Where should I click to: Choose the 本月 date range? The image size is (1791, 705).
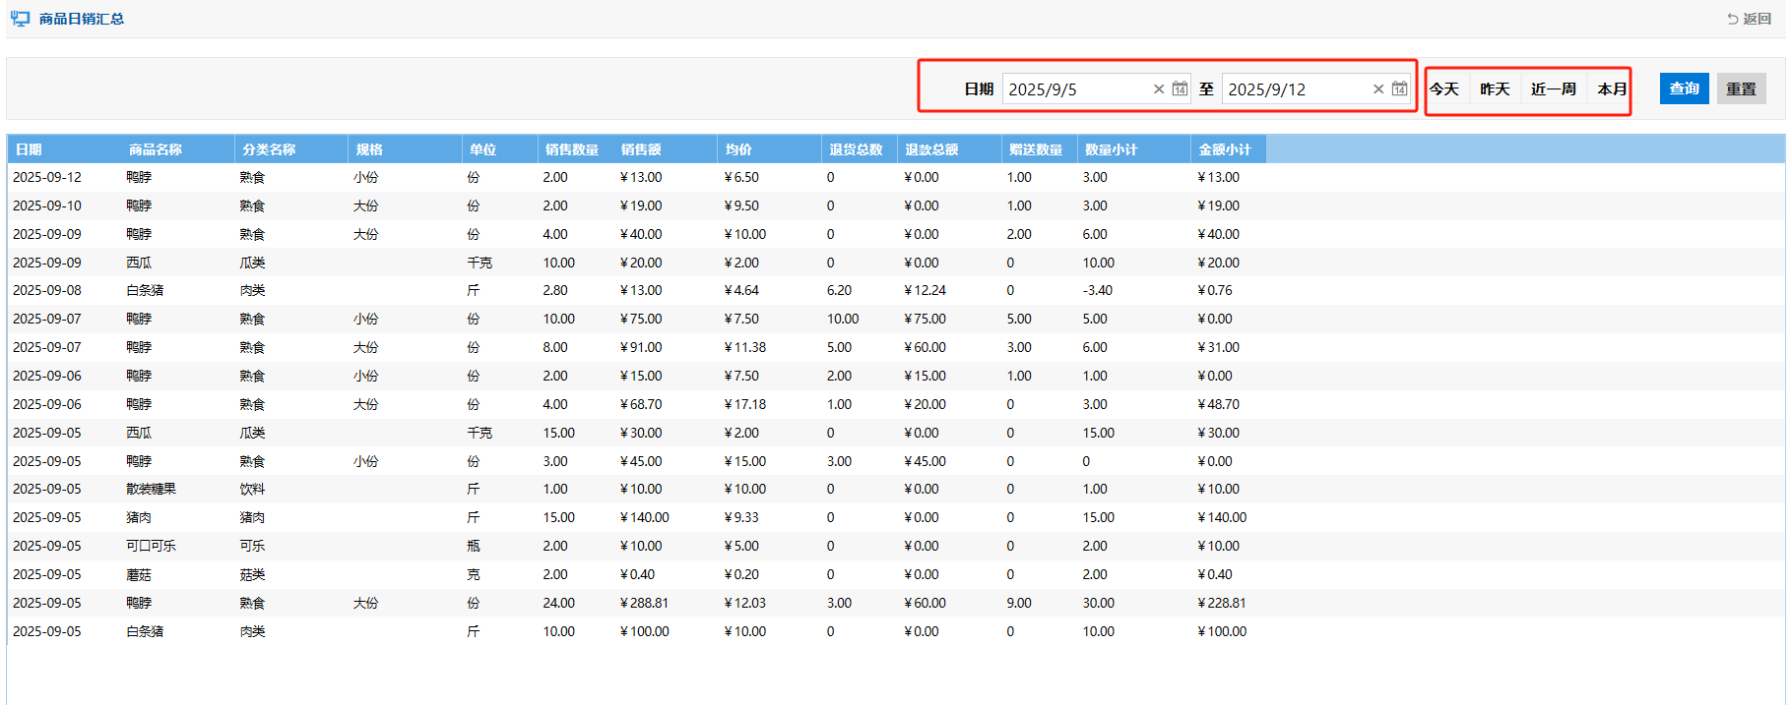click(x=1612, y=89)
